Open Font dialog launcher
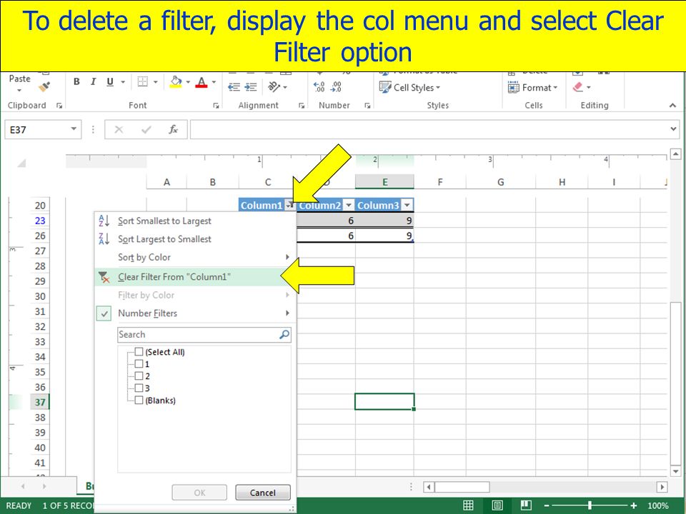 tap(216, 106)
